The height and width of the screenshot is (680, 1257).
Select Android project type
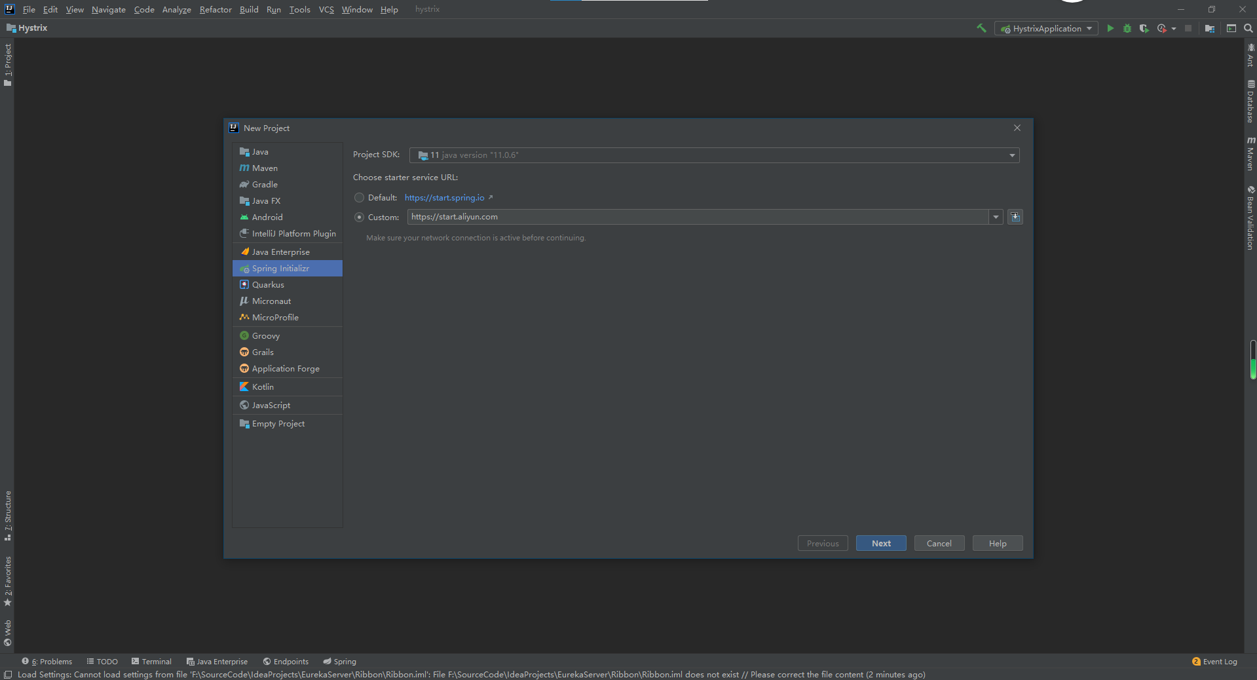click(x=288, y=217)
